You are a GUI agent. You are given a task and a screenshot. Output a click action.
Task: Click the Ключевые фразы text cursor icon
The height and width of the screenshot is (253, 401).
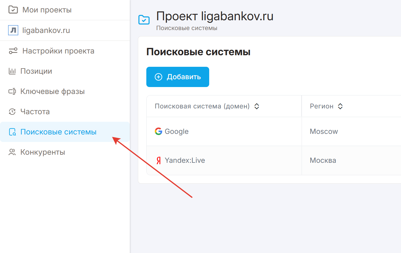pos(12,91)
